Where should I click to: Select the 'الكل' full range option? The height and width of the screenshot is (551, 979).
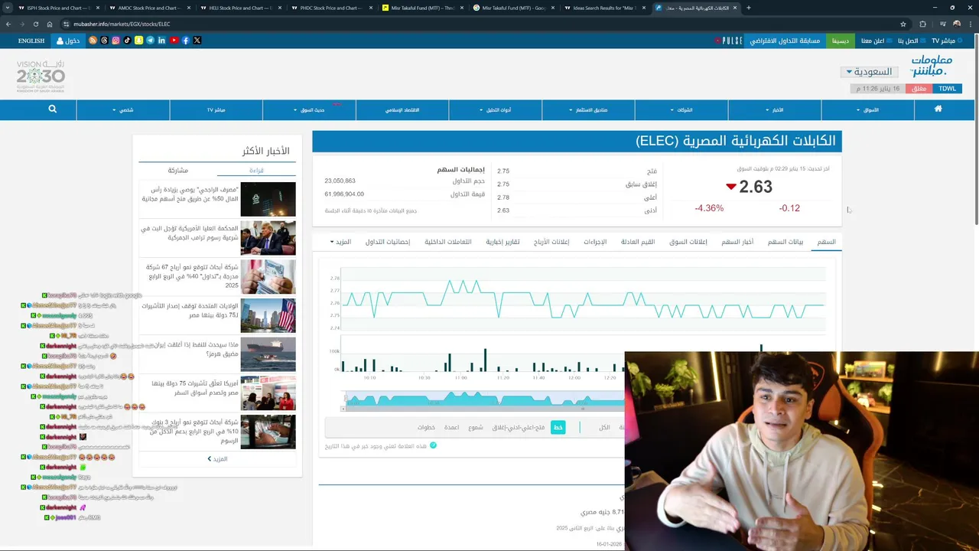click(604, 427)
